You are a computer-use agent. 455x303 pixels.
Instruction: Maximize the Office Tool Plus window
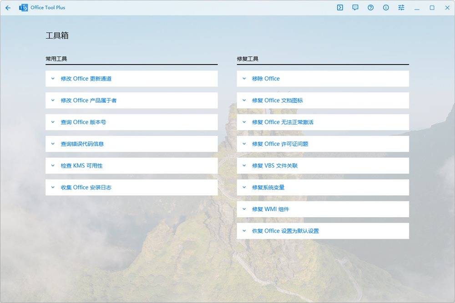click(x=432, y=8)
